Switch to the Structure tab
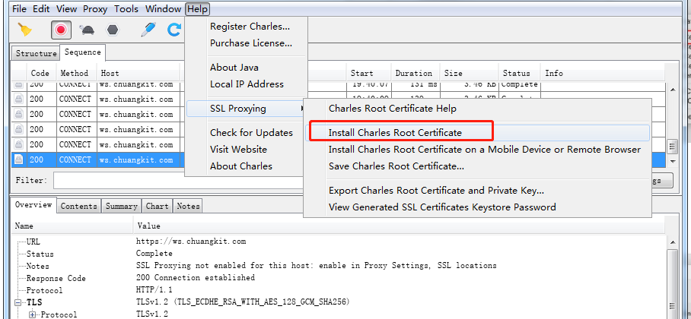 36,54
